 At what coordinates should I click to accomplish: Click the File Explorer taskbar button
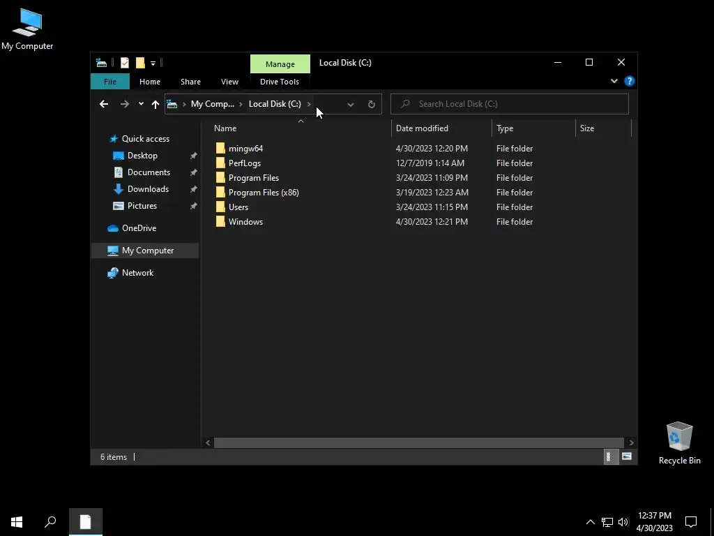click(x=86, y=522)
